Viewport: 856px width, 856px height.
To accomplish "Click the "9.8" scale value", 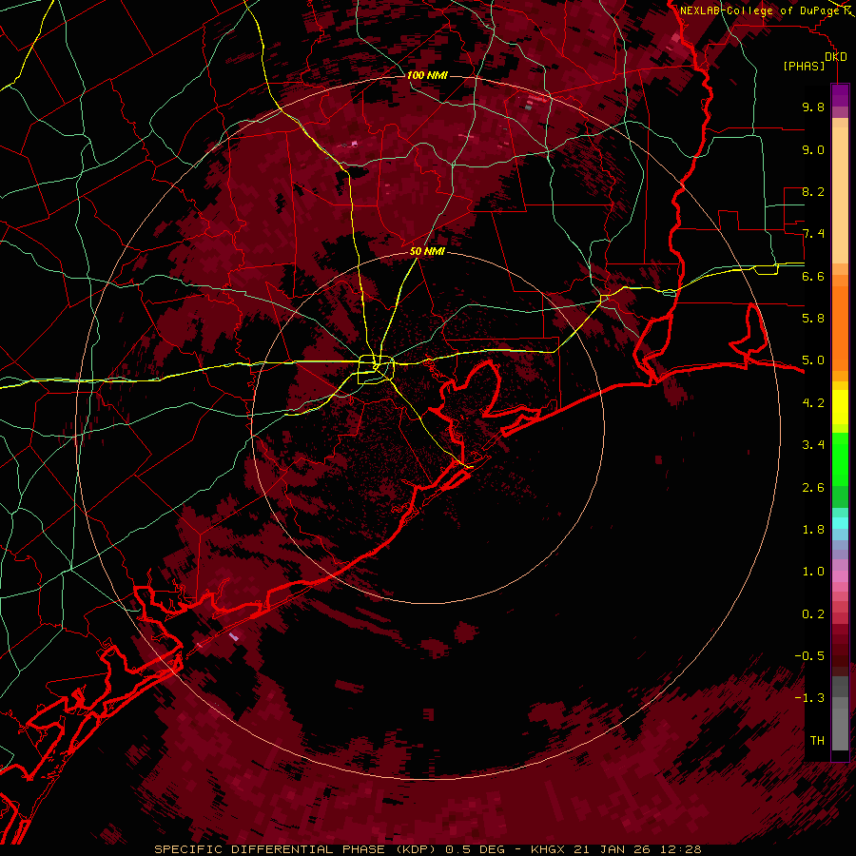I will [813, 107].
